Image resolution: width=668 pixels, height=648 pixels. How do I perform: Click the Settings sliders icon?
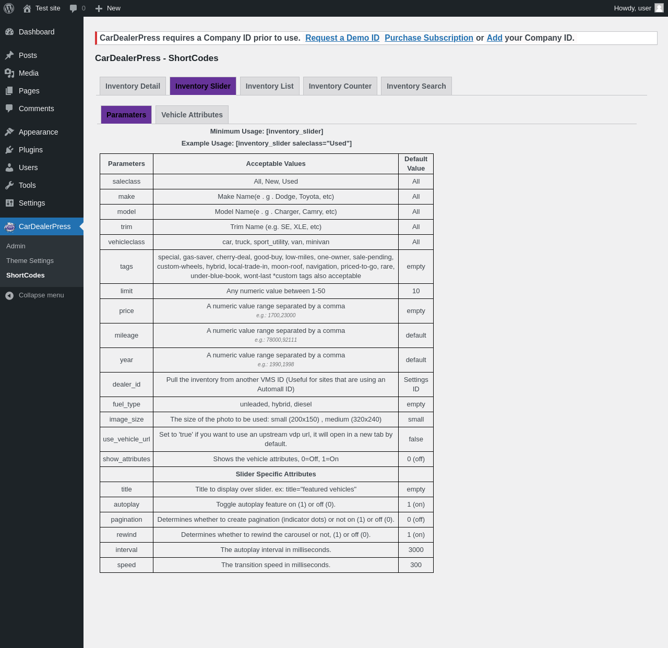[9, 203]
